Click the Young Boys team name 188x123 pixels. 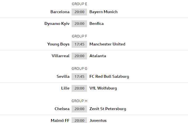(58, 44)
